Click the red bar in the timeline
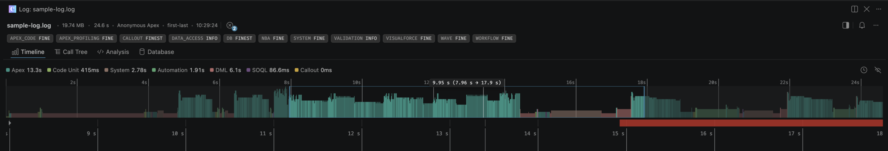The image size is (888, 151). (x=751, y=123)
